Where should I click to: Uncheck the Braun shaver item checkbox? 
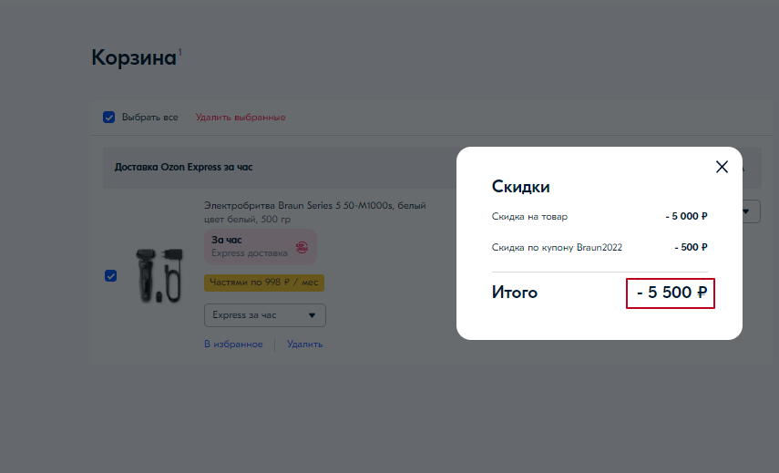pyautogui.click(x=111, y=275)
